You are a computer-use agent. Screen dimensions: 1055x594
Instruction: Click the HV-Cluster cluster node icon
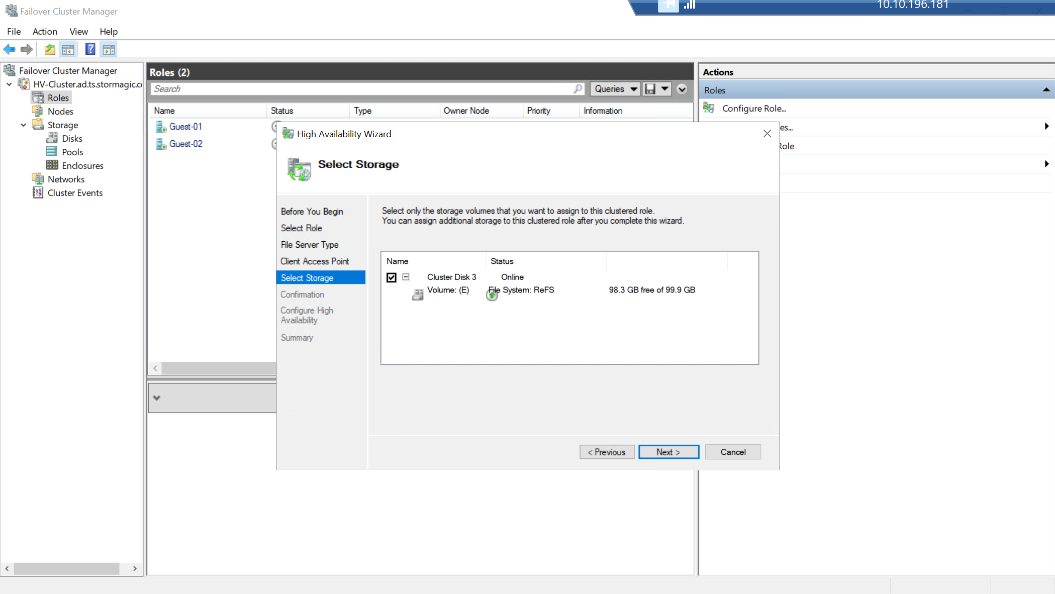pos(24,84)
